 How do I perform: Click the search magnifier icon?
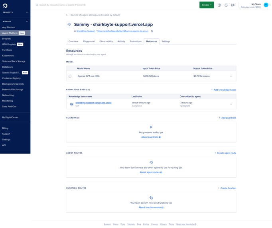coord(37,5)
